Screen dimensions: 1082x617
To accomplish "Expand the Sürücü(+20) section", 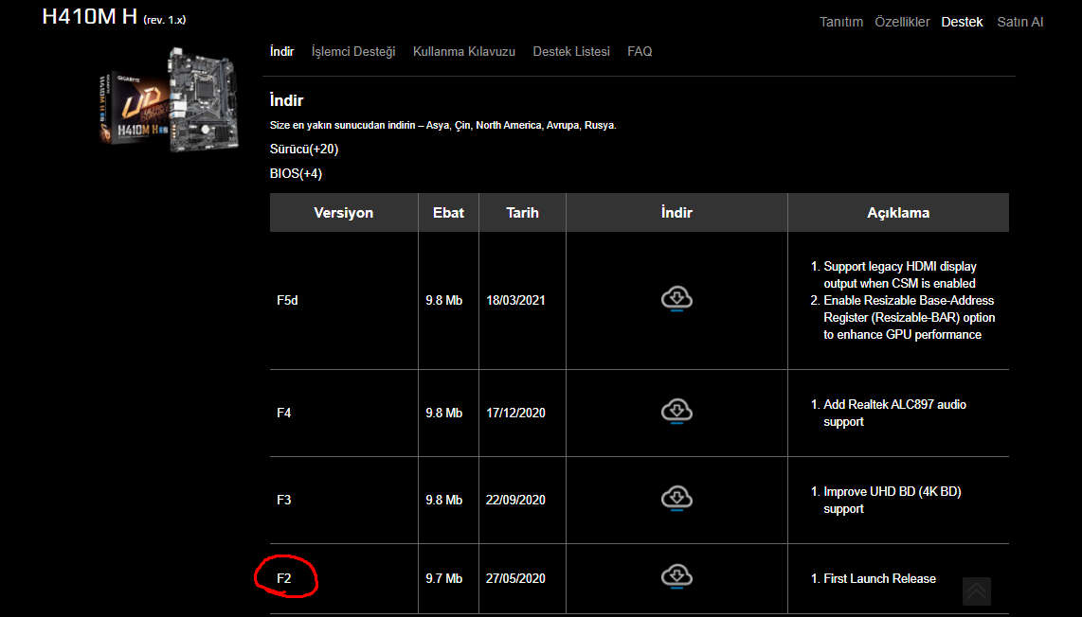I will [304, 149].
